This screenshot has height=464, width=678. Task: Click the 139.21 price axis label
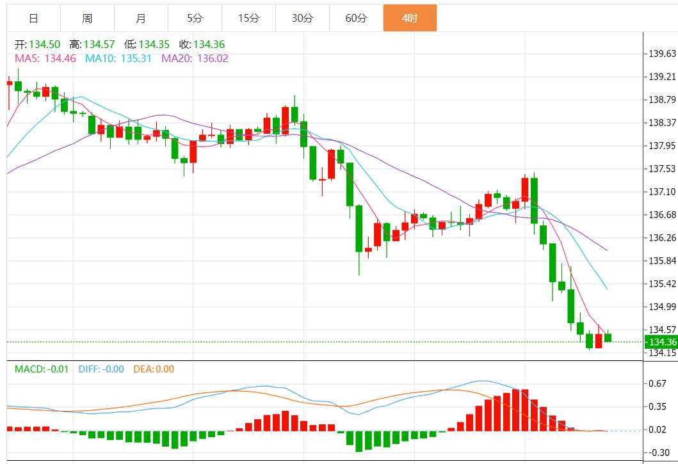pos(663,77)
